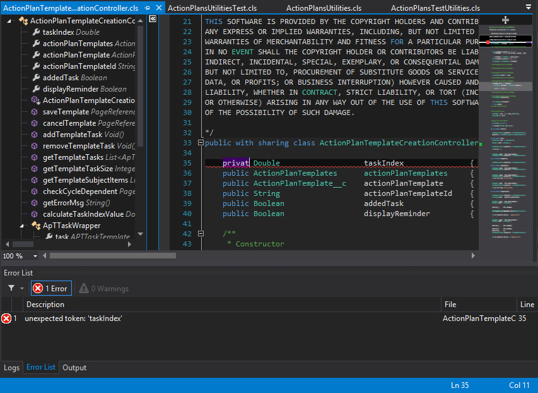Toggle the 0 Warnings filter button

pyautogui.click(x=104, y=288)
